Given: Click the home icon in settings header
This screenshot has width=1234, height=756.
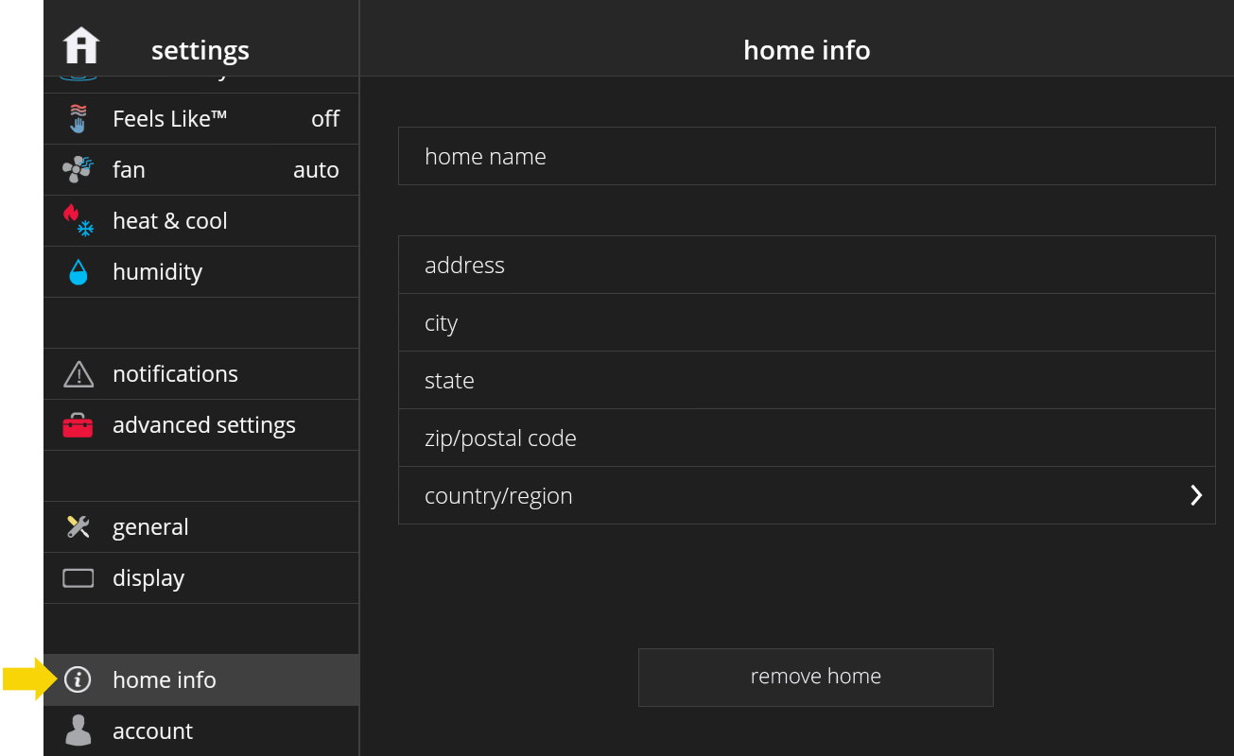Looking at the screenshot, I should pyautogui.click(x=81, y=46).
